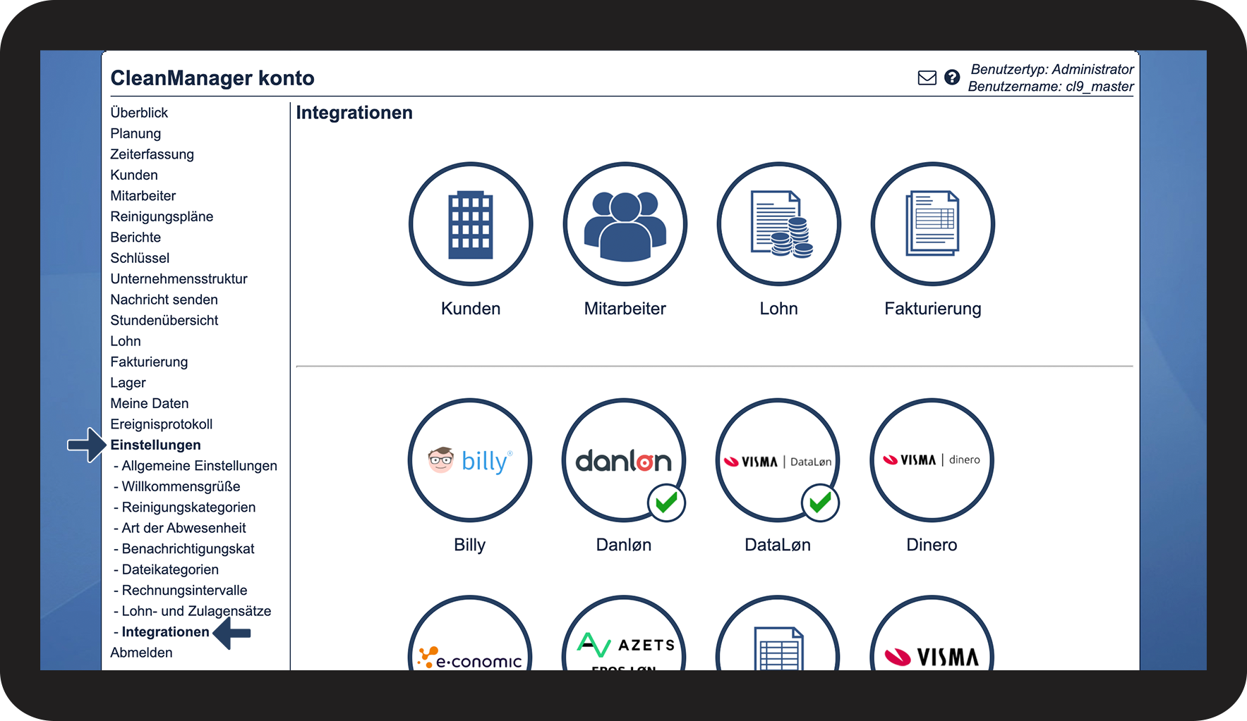Select the Visma DataLøn integration logo

point(778,460)
